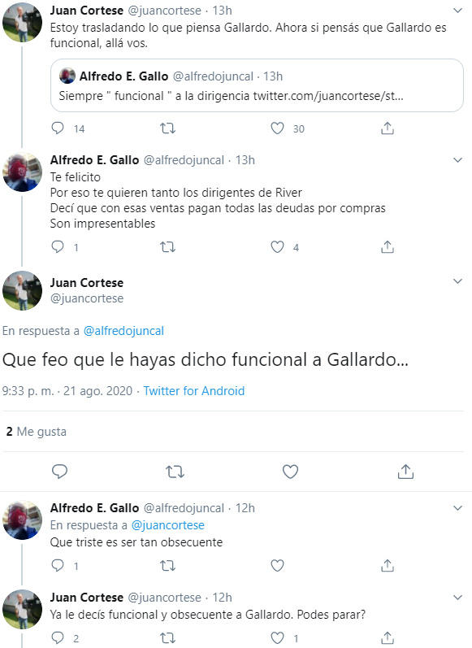Share the last tweet 'Podes parar?'

point(388,637)
